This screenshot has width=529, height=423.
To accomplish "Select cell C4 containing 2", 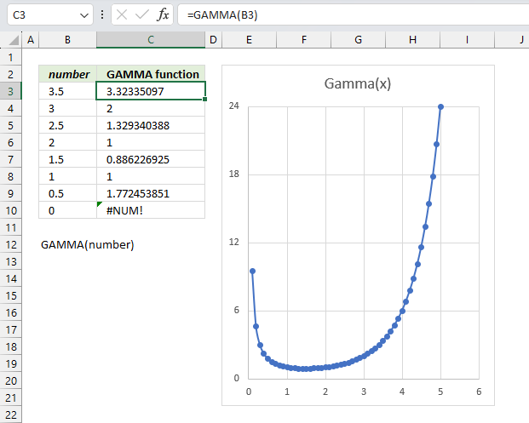I will pos(151,109).
